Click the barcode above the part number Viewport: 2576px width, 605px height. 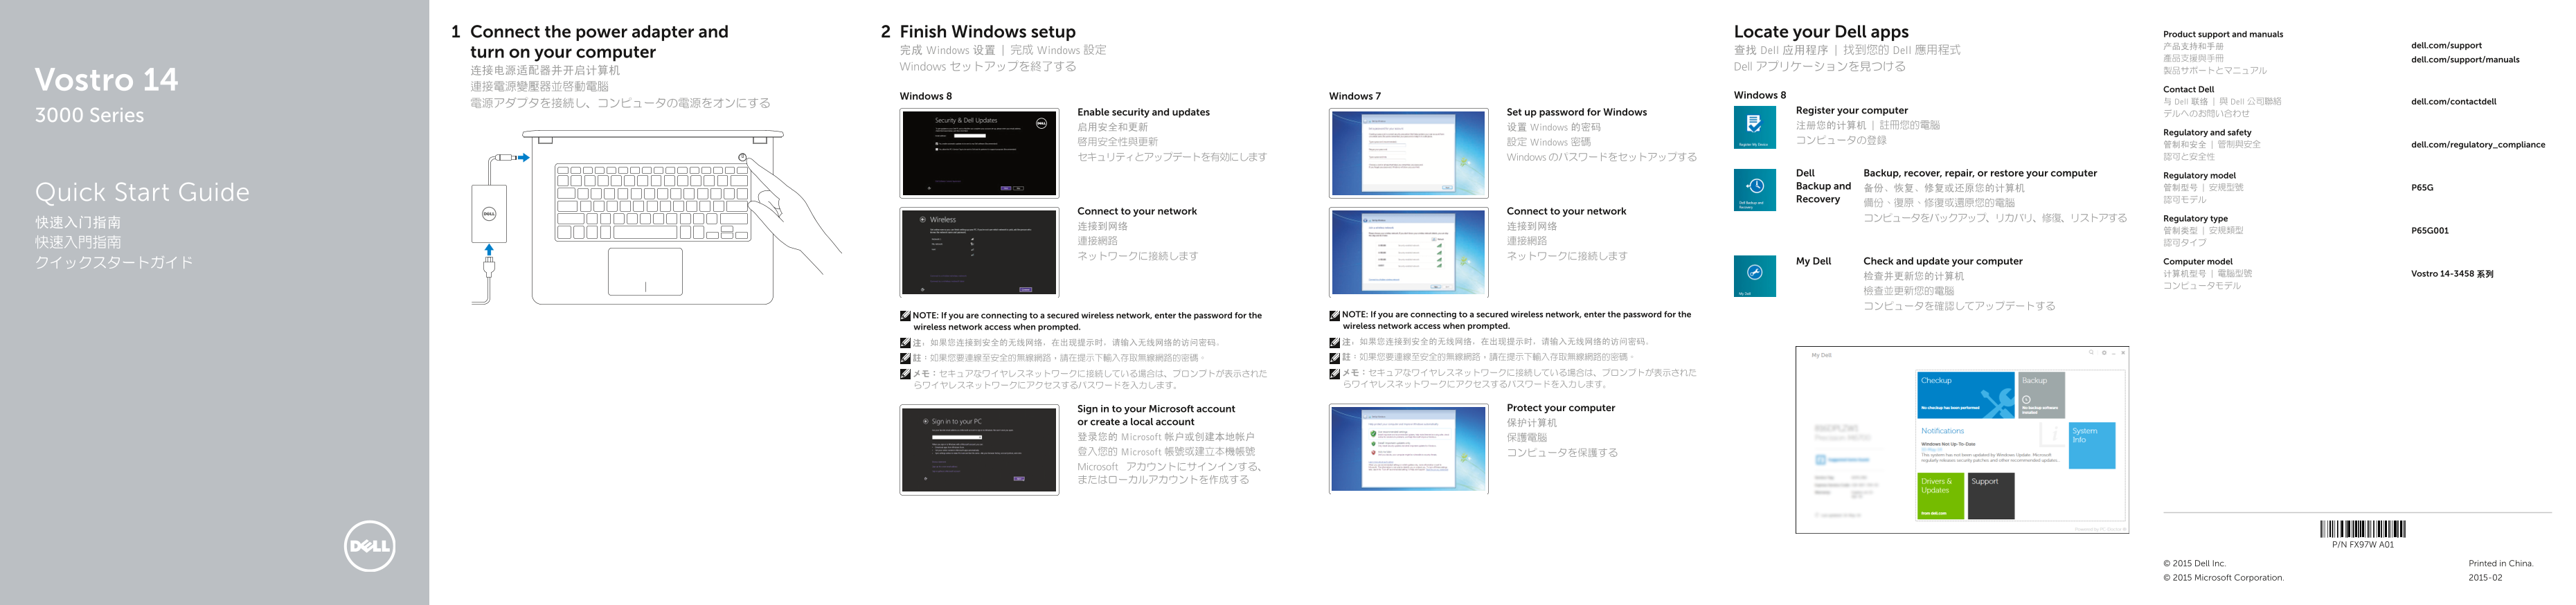(x=2363, y=529)
